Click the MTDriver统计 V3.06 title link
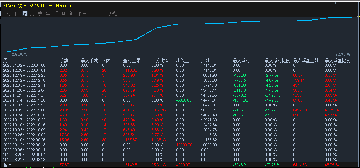Viewport: 360px width, 168px height. tap(37, 6)
